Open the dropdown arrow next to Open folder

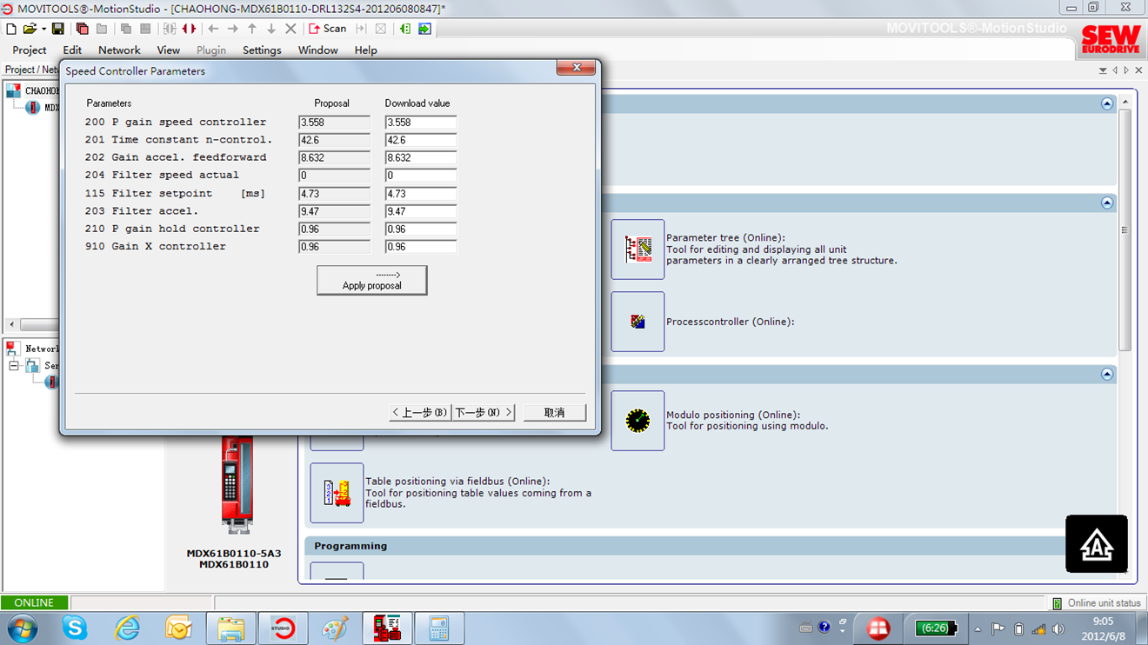43,29
